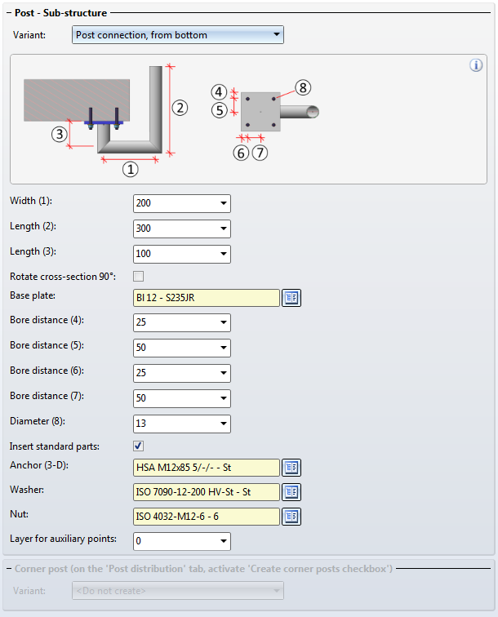
Task: Expand Diameter (8) dropdown
Action: 224,424
